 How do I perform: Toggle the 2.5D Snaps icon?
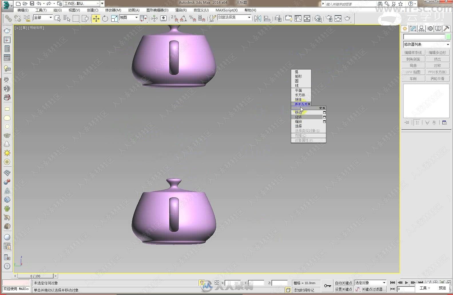coord(174,19)
